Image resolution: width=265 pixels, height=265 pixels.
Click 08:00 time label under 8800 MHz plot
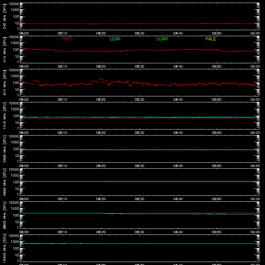click(x=24, y=232)
